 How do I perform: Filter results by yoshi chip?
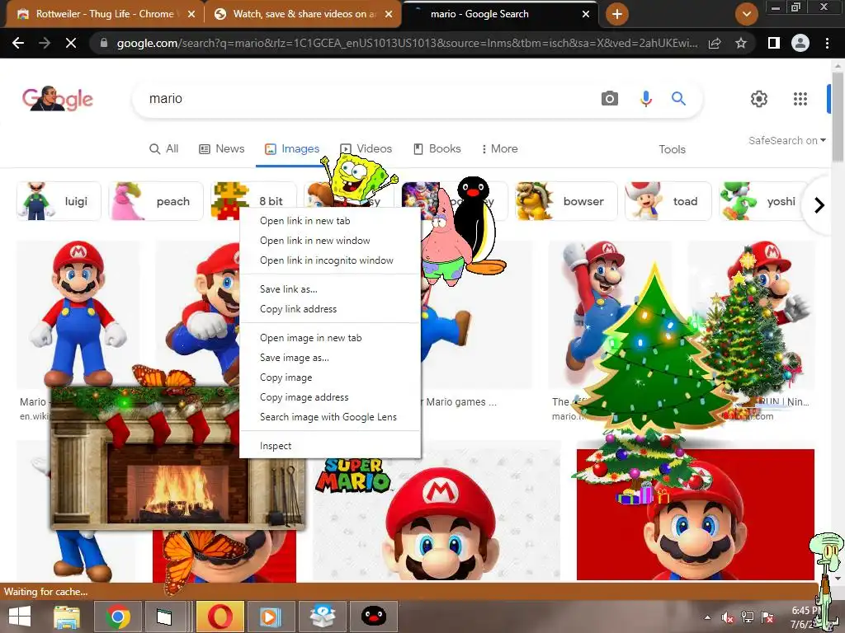[762, 201]
